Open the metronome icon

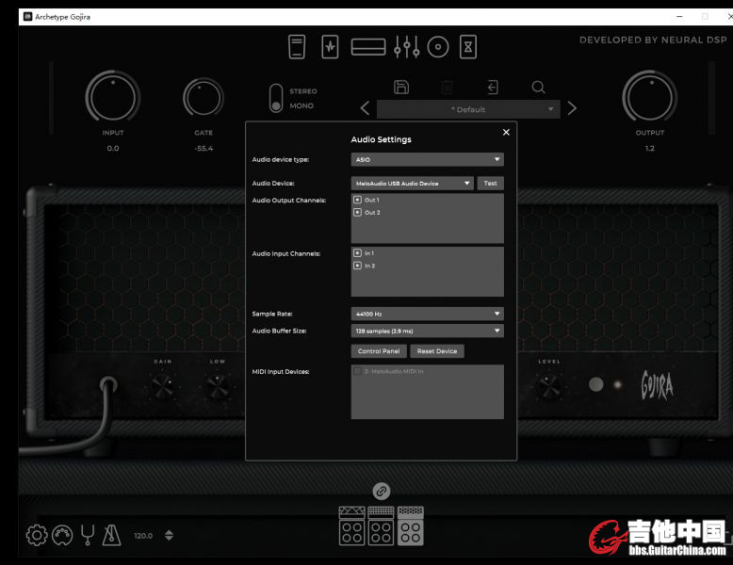113,535
